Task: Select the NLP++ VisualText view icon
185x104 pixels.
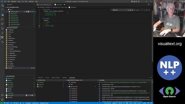Action: pyautogui.click(x=2, y=38)
